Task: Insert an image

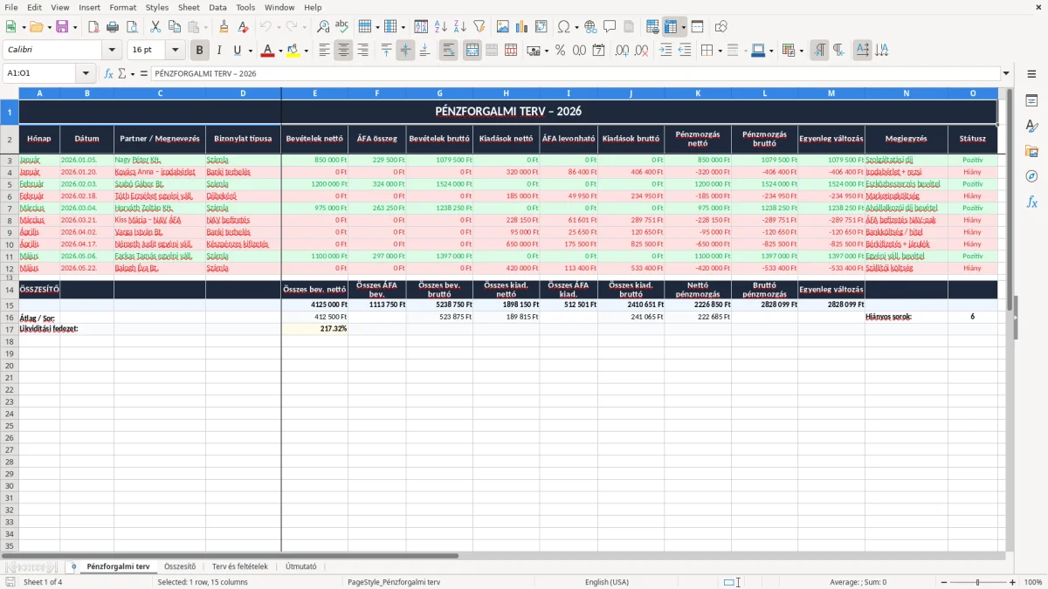Action: click(503, 27)
